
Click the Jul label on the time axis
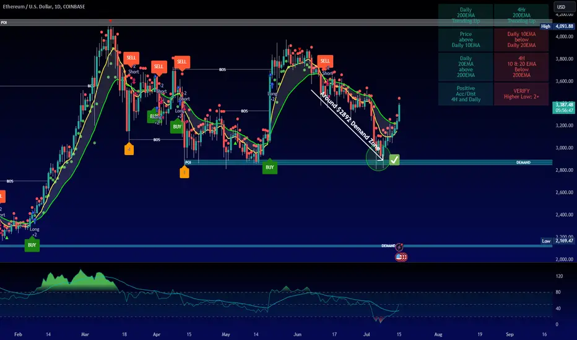[367, 334]
